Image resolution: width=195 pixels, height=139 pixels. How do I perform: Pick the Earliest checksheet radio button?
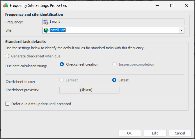pos(61,80)
